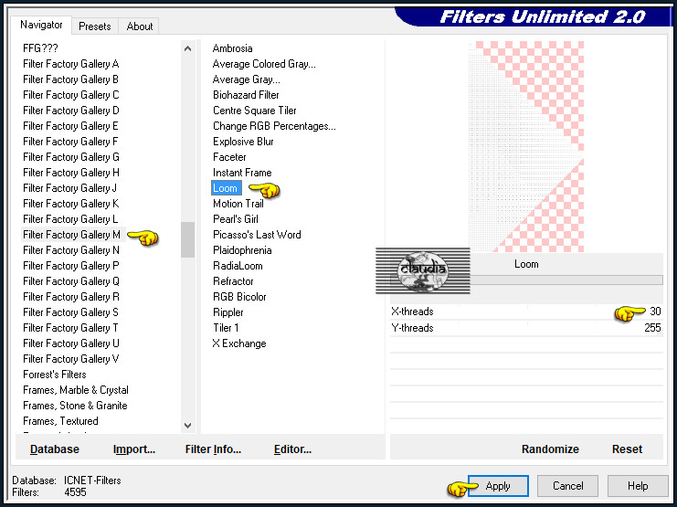
Task: Select Filter Factory Gallery K
Action: point(71,204)
